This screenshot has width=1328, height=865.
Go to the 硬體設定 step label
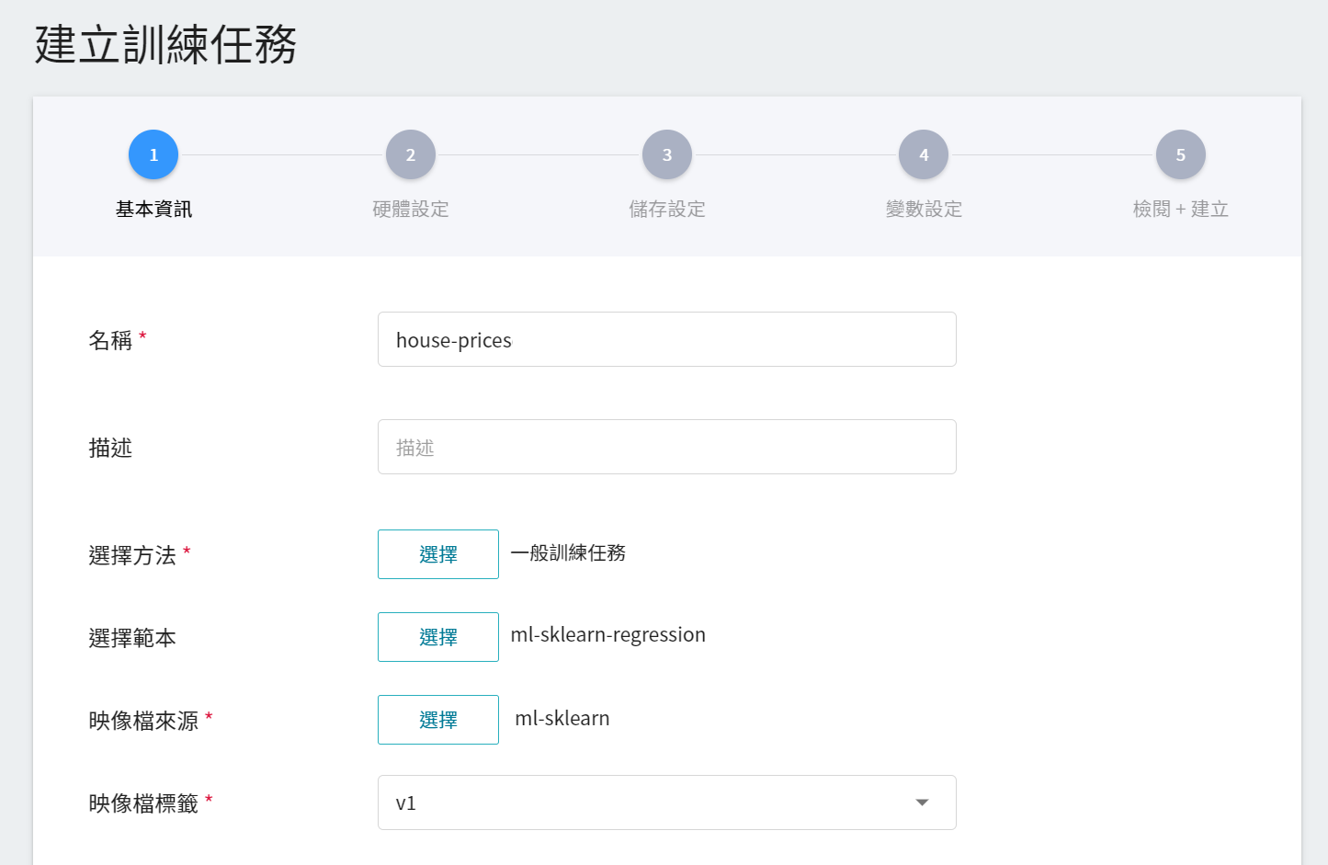(410, 210)
